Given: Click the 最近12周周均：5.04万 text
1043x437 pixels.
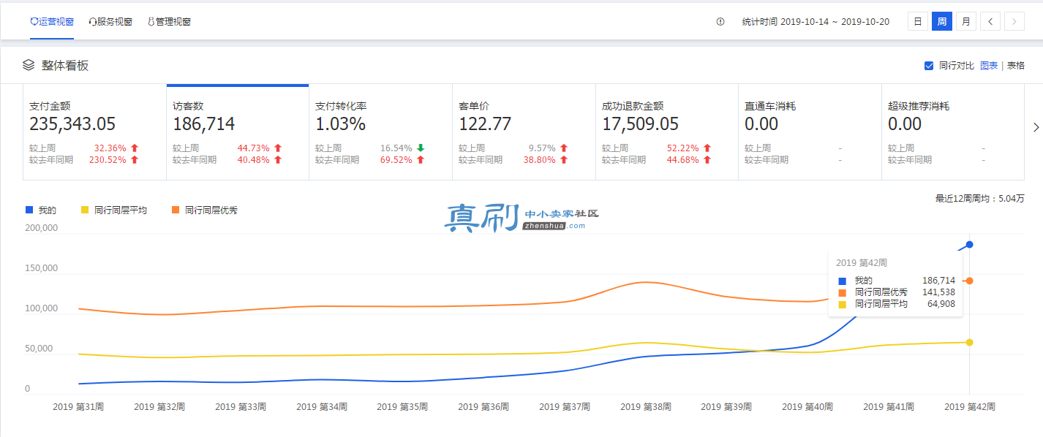Looking at the screenshot, I should click(x=980, y=199).
